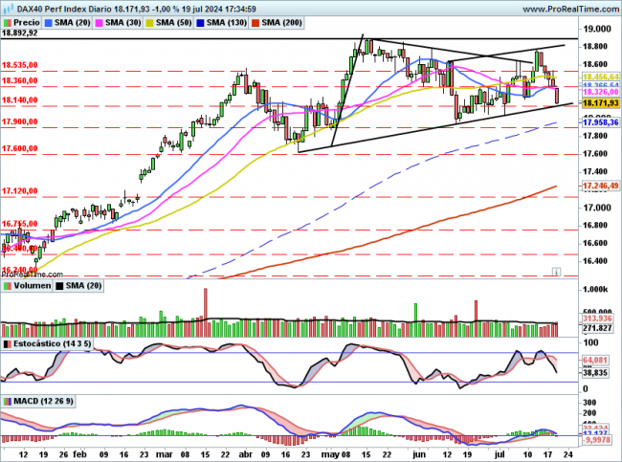This screenshot has width=622, height=462.
Task: Click the blue SMA (20) color swatch
Action: click(x=52, y=20)
